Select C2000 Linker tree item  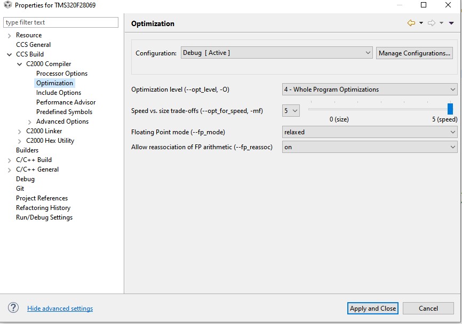pos(44,131)
